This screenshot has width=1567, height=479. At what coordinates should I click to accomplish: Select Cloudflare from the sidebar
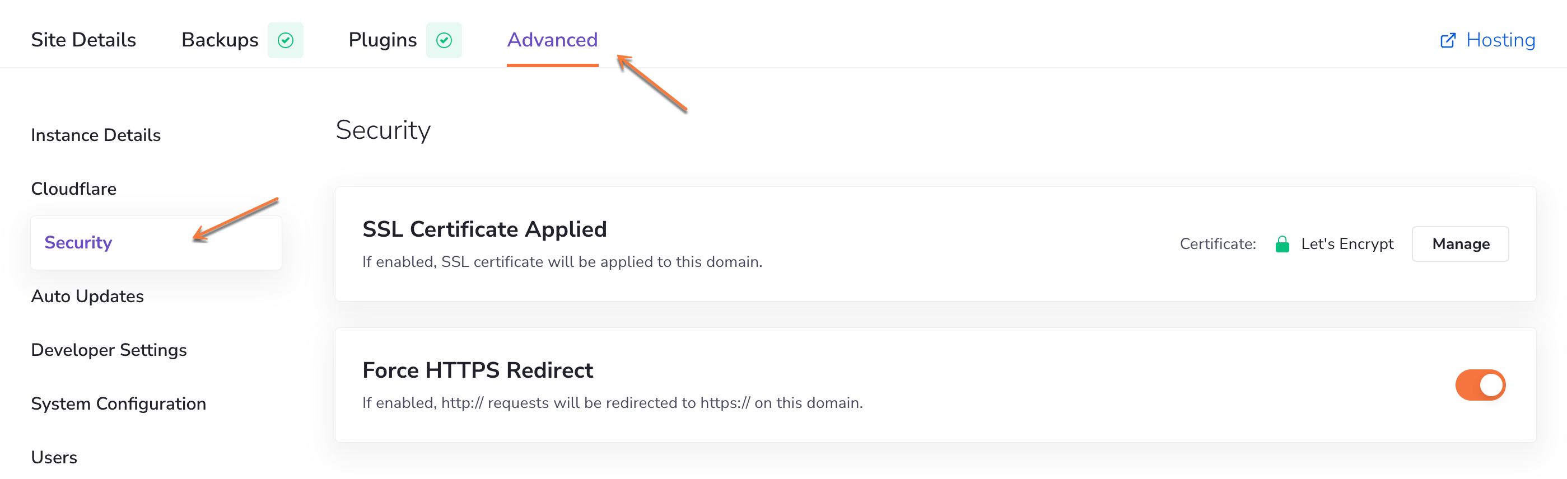coord(73,189)
